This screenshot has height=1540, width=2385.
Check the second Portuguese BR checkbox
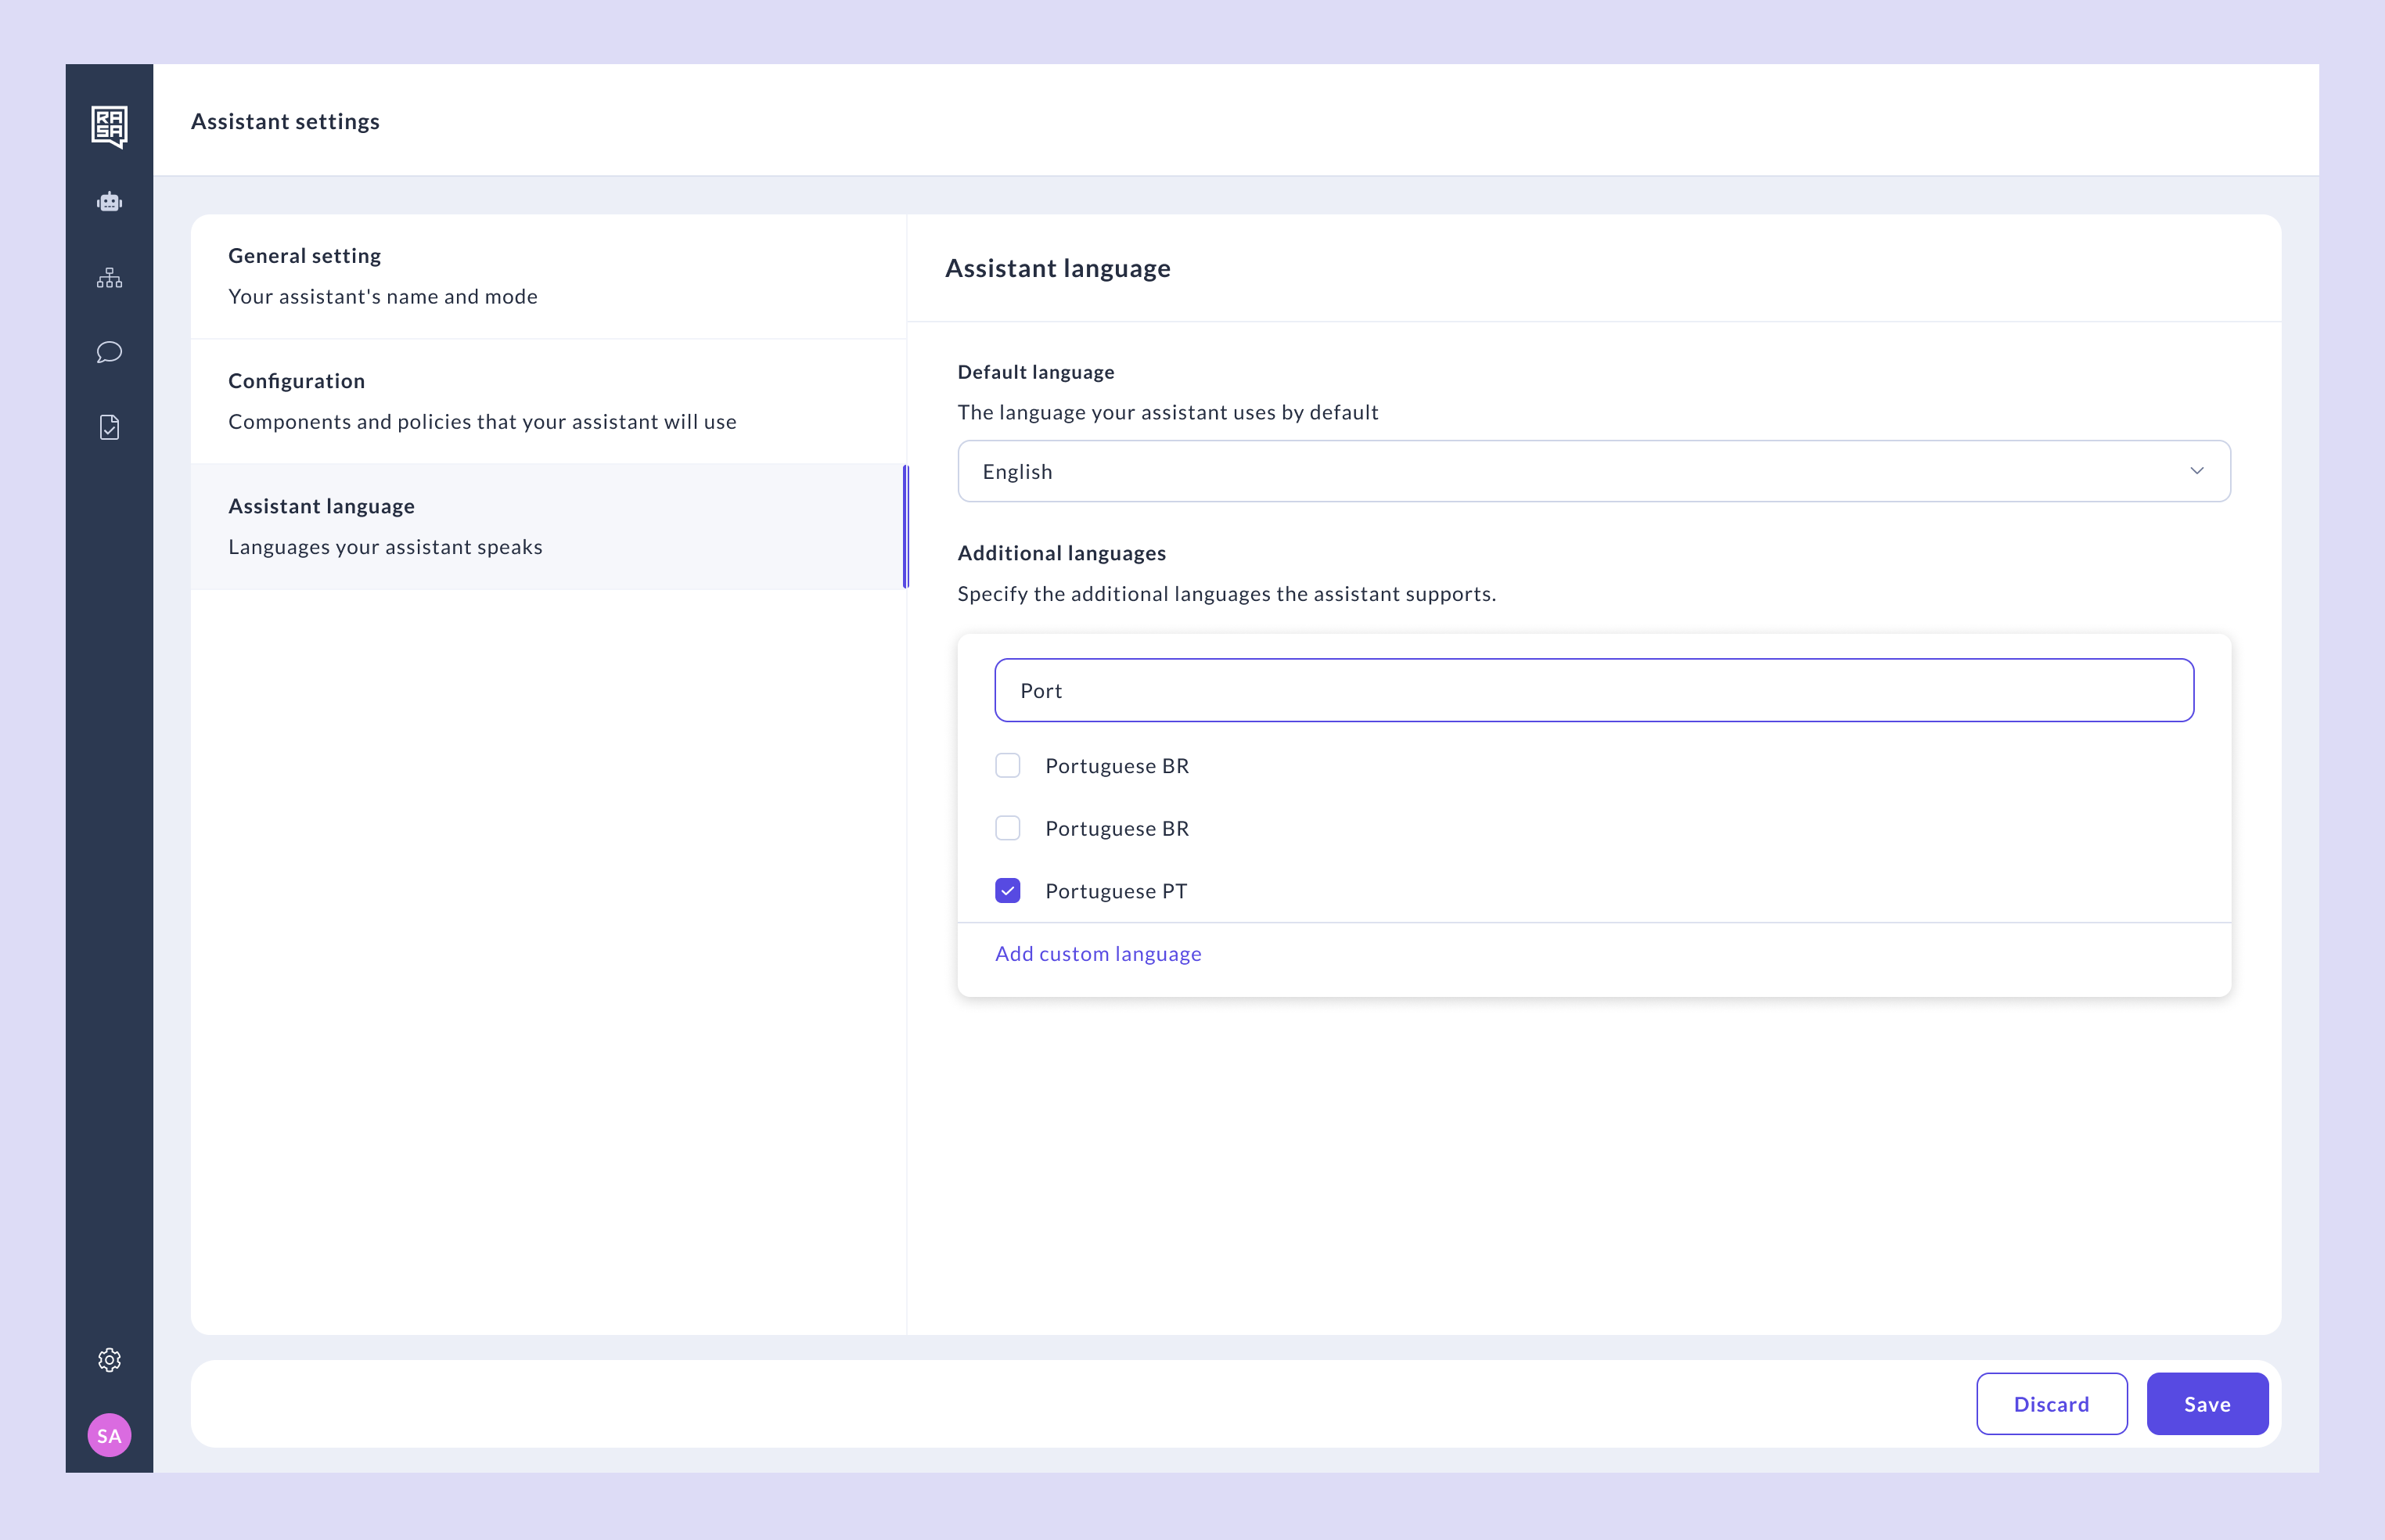1008,827
